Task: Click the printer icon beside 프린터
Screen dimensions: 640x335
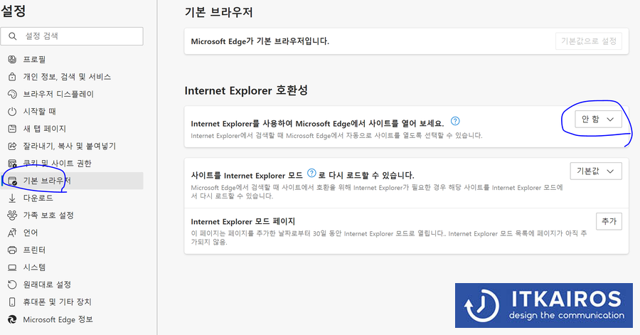Action: click(12, 250)
